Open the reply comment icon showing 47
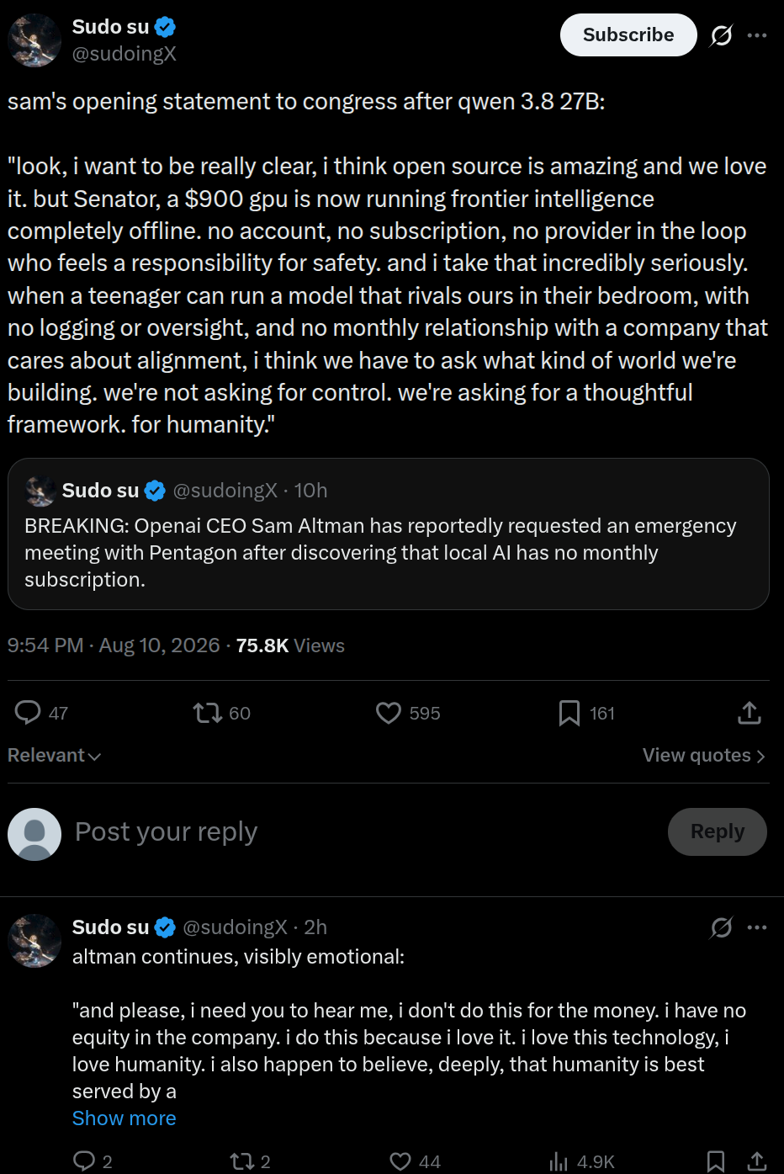 coord(28,713)
